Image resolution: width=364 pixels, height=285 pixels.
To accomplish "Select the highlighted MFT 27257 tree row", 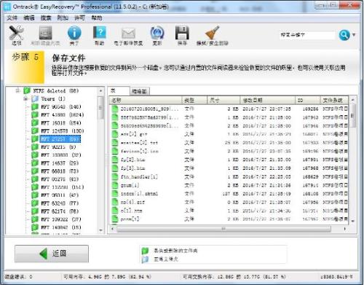I will 60,139.
